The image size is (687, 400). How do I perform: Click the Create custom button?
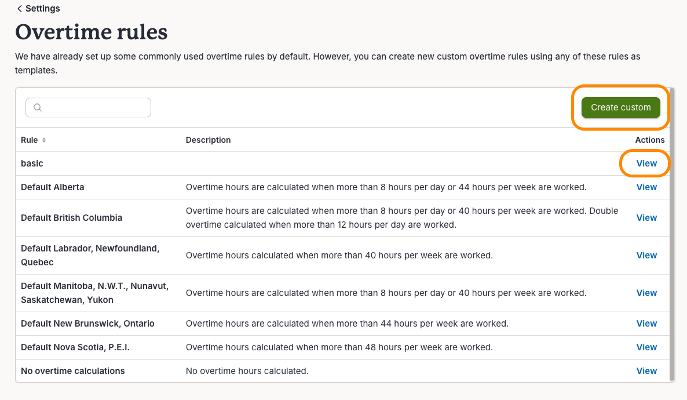pyautogui.click(x=620, y=108)
